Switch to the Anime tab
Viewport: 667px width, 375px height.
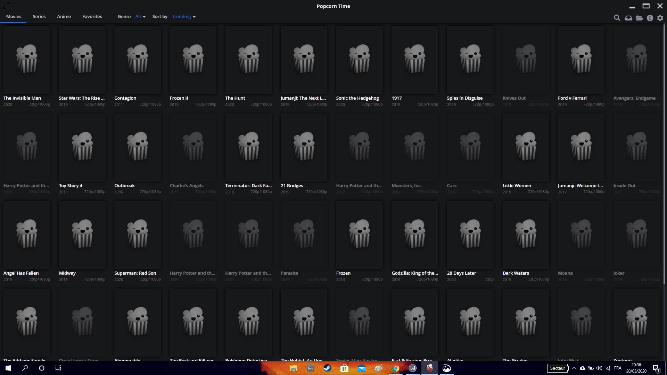(64, 17)
